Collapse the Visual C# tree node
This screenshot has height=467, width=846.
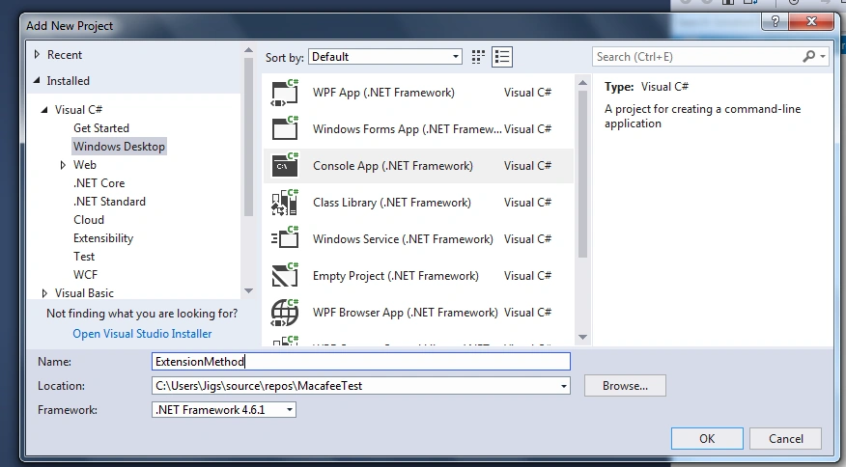(44, 109)
